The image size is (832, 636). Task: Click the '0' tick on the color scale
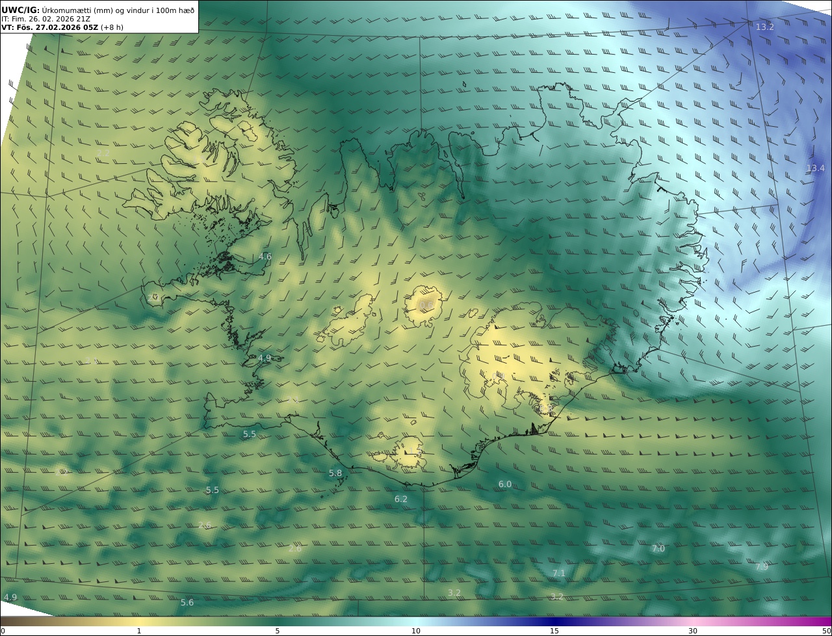pos(3,631)
